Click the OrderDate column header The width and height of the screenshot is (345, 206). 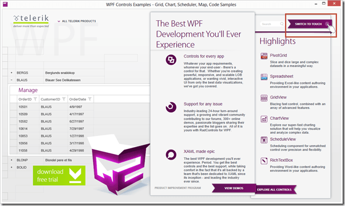(x=81, y=99)
